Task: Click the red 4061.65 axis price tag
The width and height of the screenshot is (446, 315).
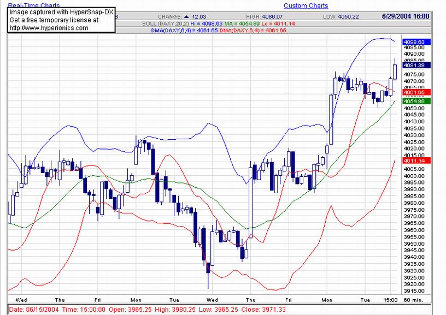Action: [416, 92]
